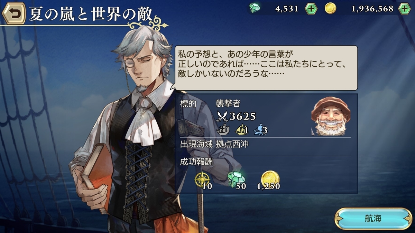Tap the 4,531 gem count
The width and height of the screenshot is (415, 233).
(x=287, y=9)
